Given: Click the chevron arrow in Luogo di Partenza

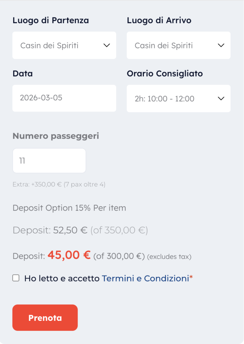Looking at the screenshot, I should pyautogui.click(x=107, y=45).
